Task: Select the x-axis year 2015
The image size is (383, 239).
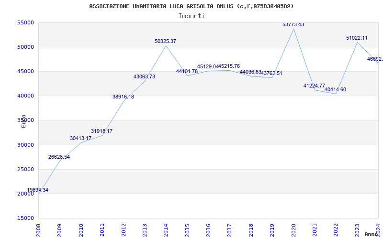Action: 187,230
